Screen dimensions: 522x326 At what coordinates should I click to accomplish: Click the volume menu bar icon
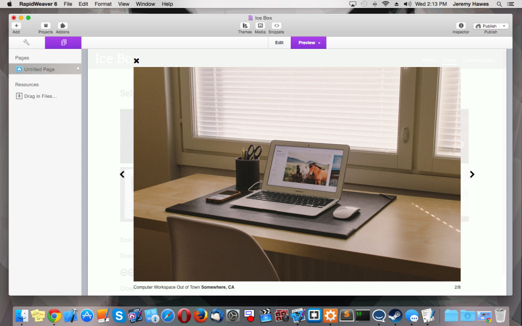tap(407, 4)
